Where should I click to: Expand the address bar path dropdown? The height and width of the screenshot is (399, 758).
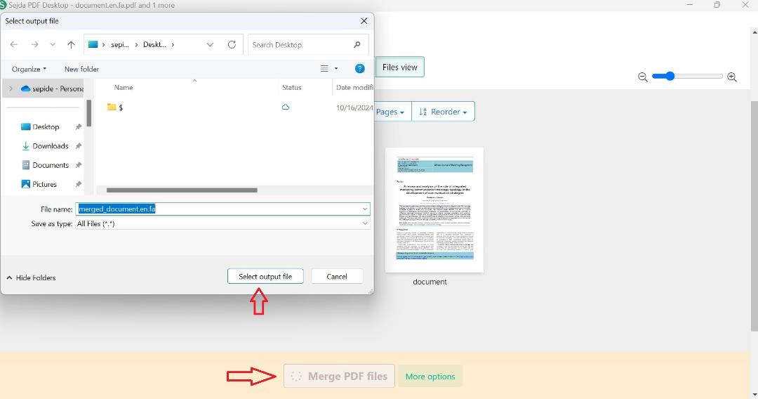210,44
